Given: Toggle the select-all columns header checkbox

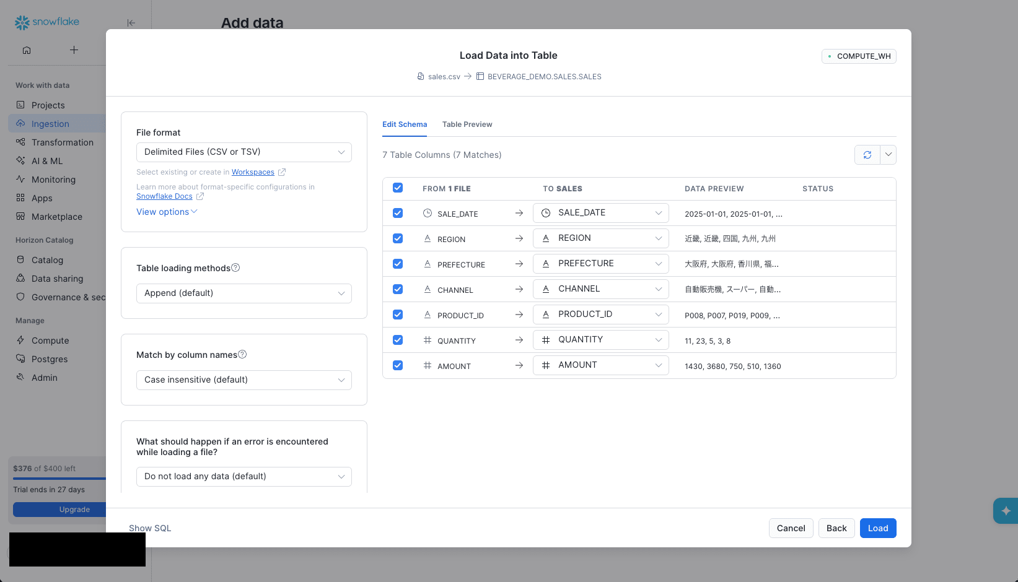Looking at the screenshot, I should [398, 188].
